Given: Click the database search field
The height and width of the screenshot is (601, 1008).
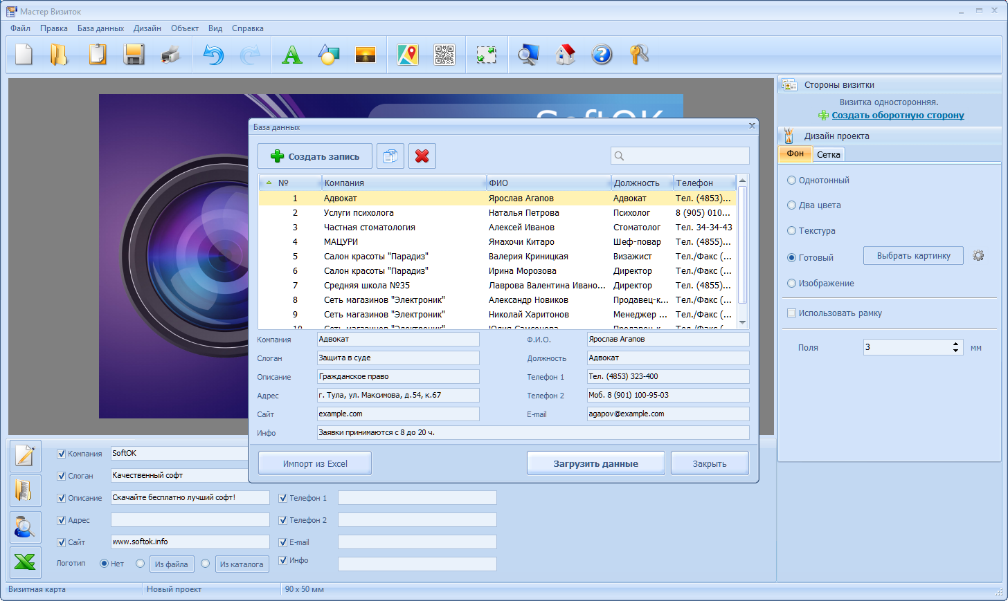Looking at the screenshot, I should (680, 156).
